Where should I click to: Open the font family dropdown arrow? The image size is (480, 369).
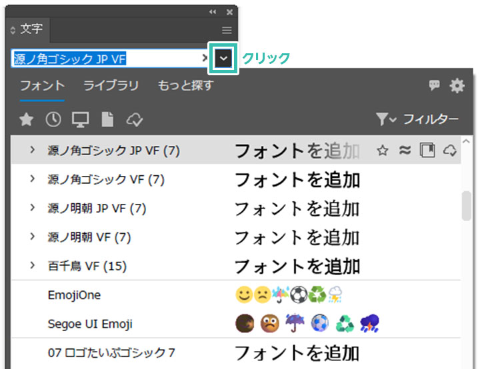[224, 59]
